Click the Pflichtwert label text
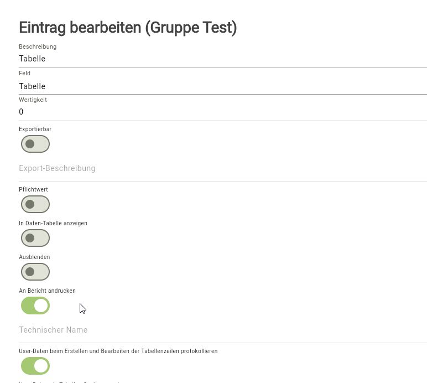 (33, 190)
